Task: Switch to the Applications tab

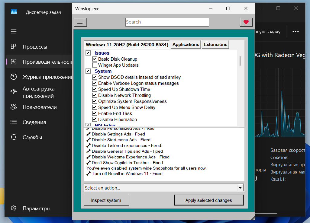Action: pyautogui.click(x=186, y=44)
